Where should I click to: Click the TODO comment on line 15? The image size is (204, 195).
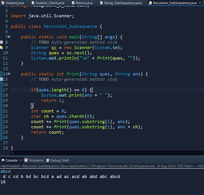point(74,79)
